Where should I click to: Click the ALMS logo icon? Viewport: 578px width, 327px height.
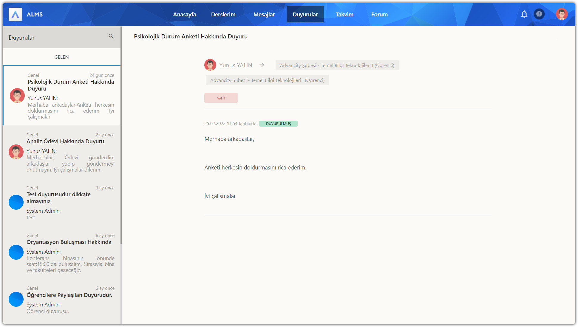pyautogui.click(x=15, y=14)
